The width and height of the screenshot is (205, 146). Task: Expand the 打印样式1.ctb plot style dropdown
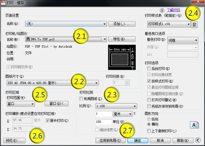[188, 24]
